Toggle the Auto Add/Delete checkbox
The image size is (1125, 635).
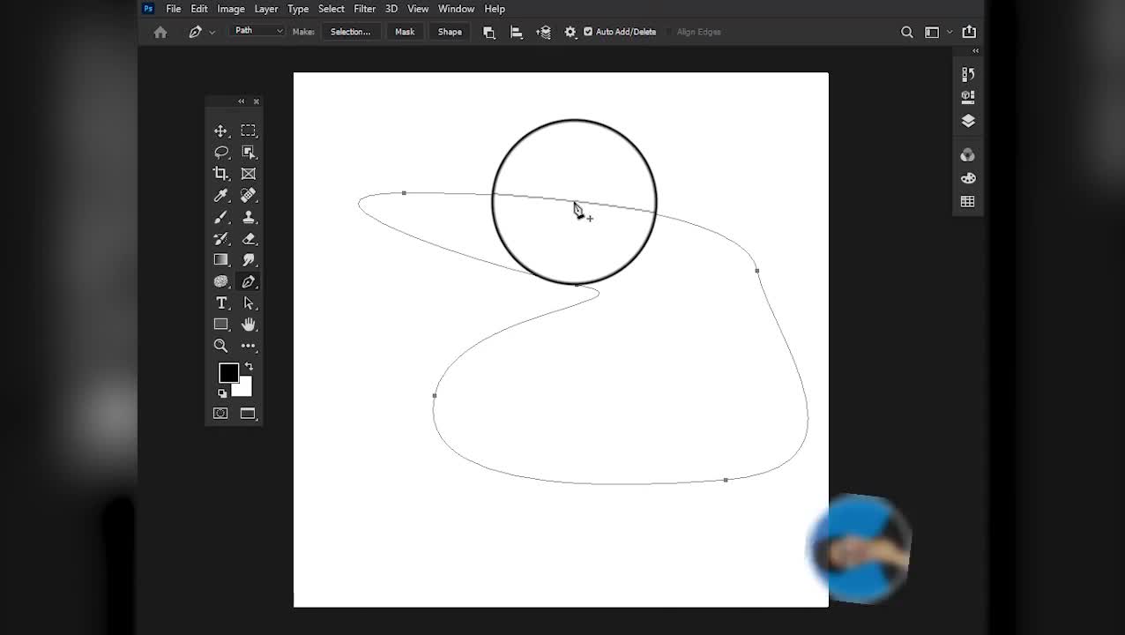tap(588, 32)
